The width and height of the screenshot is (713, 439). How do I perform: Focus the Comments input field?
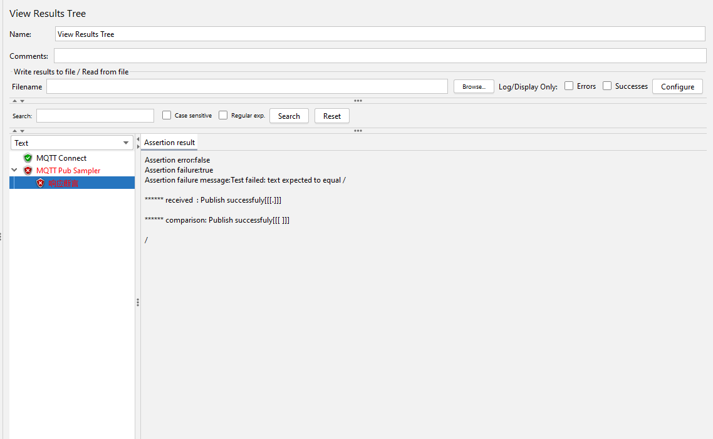click(380, 56)
